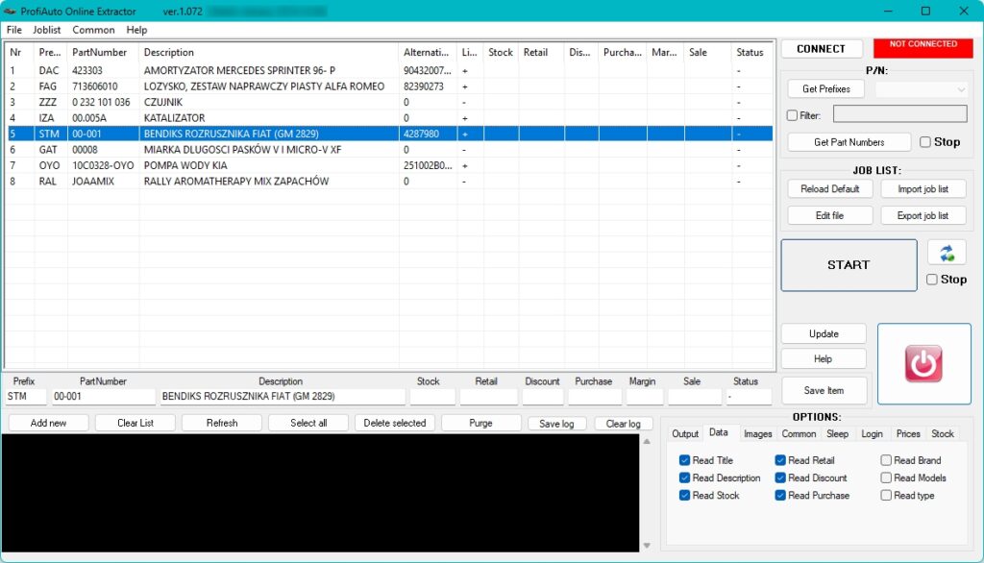The height and width of the screenshot is (563, 984).
Task: Uncheck Read Purchase option
Action: coord(780,495)
